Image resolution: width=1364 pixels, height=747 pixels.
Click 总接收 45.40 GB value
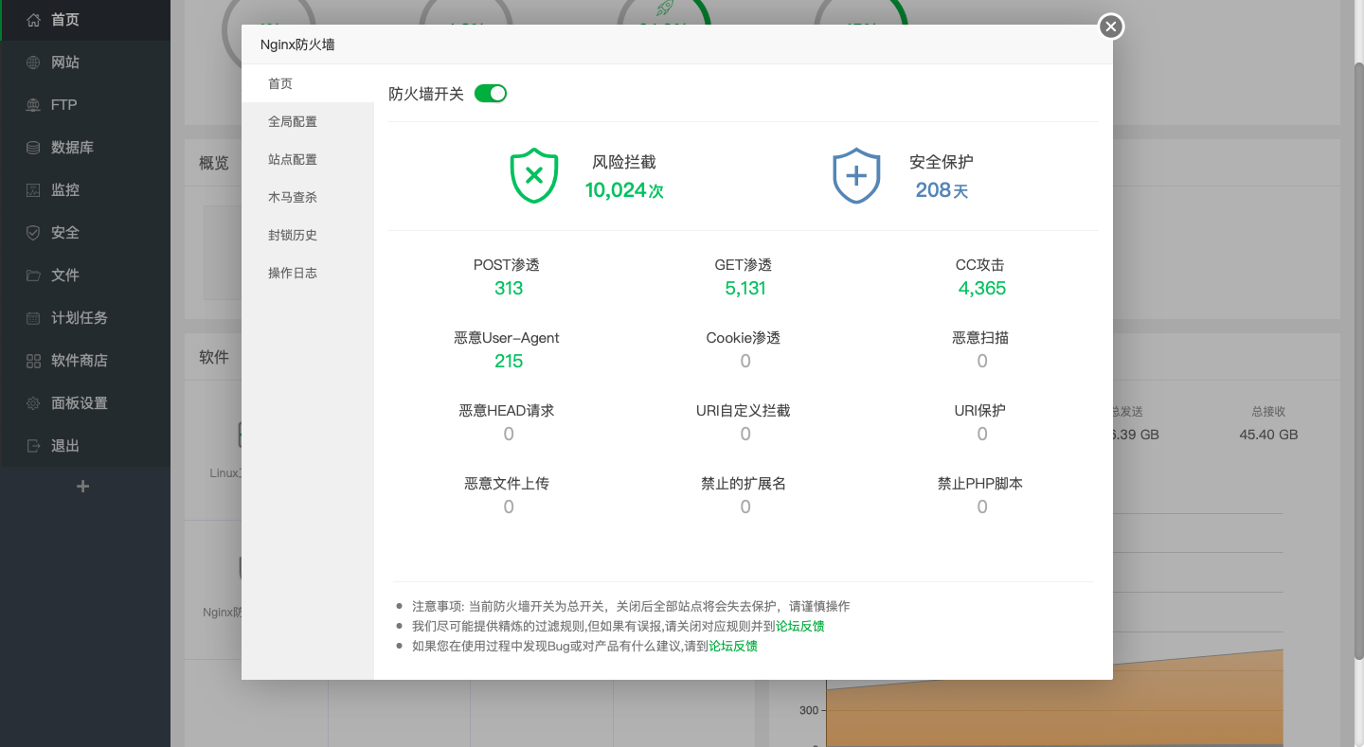tap(1268, 435)
